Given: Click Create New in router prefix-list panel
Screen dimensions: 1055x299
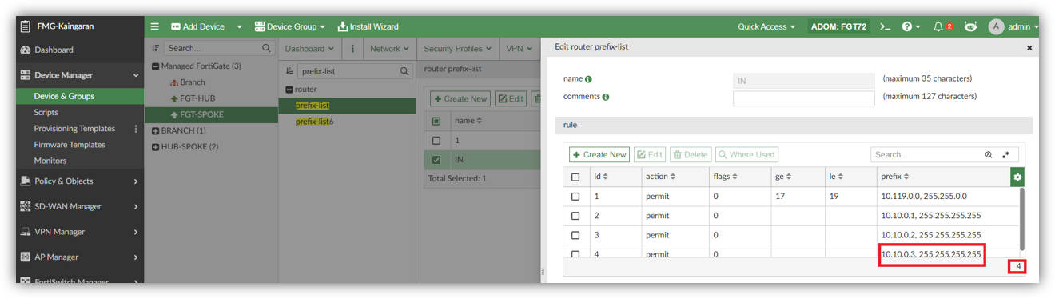Looking at the screenshot, I should (460, 98).
